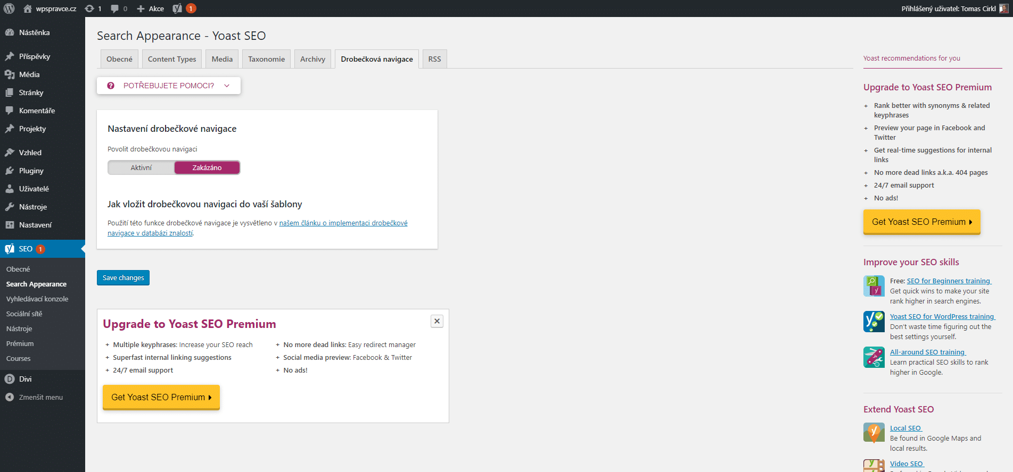Viewport: 1013px width, 472px height.
Task: Click the Nástěnka dashboard icon
Action: [x=10, y=32]
